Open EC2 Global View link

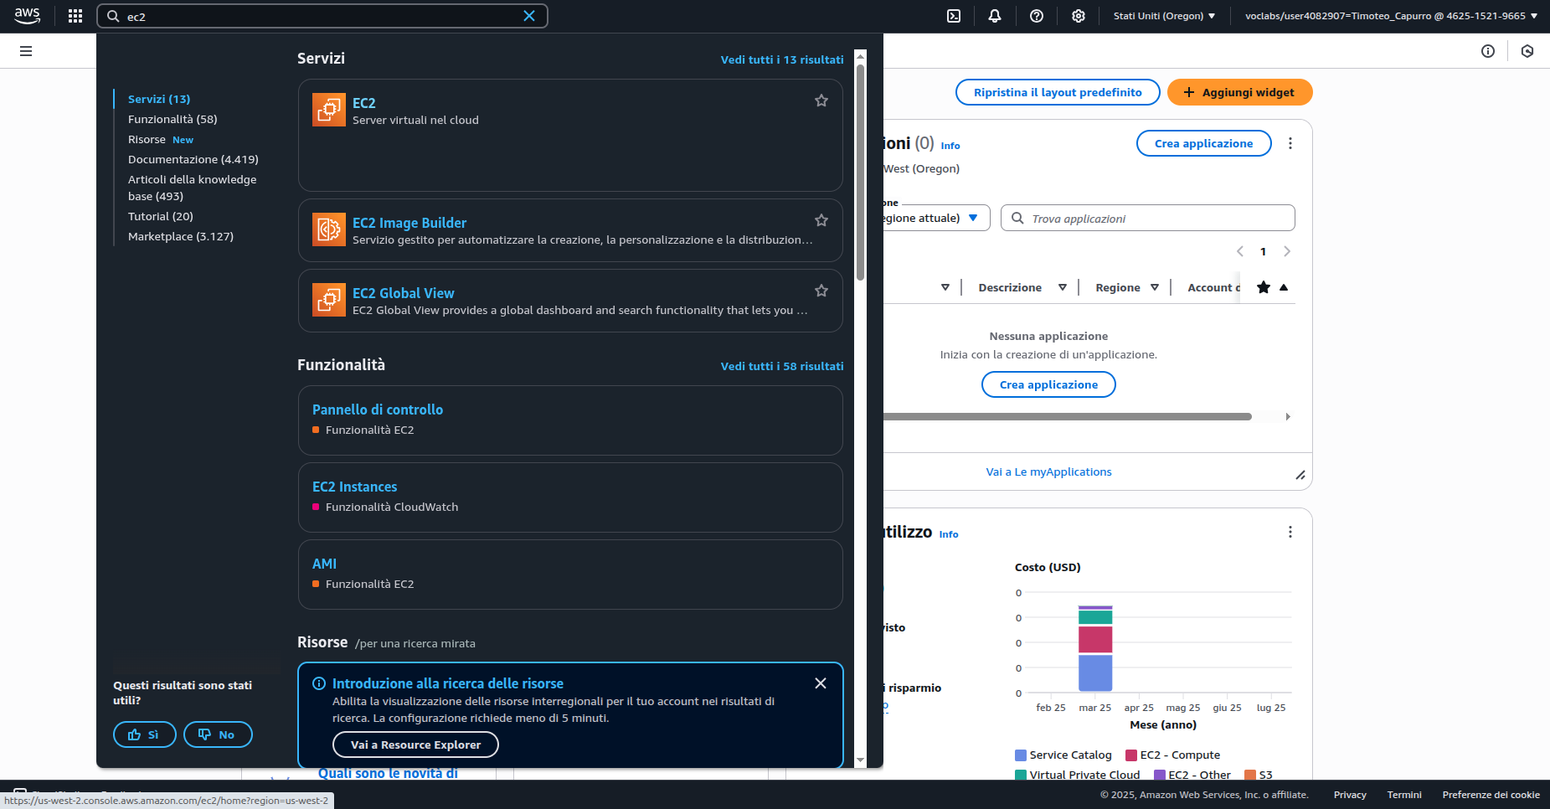pos(404,293)
